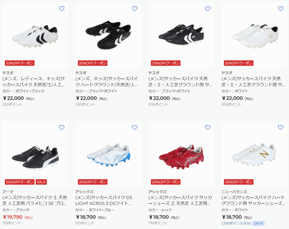Click heart icon on all-white Yasuda spike
Image resolution: width=289 pixels, height=229 pixels.
click(x=281, y=9)
